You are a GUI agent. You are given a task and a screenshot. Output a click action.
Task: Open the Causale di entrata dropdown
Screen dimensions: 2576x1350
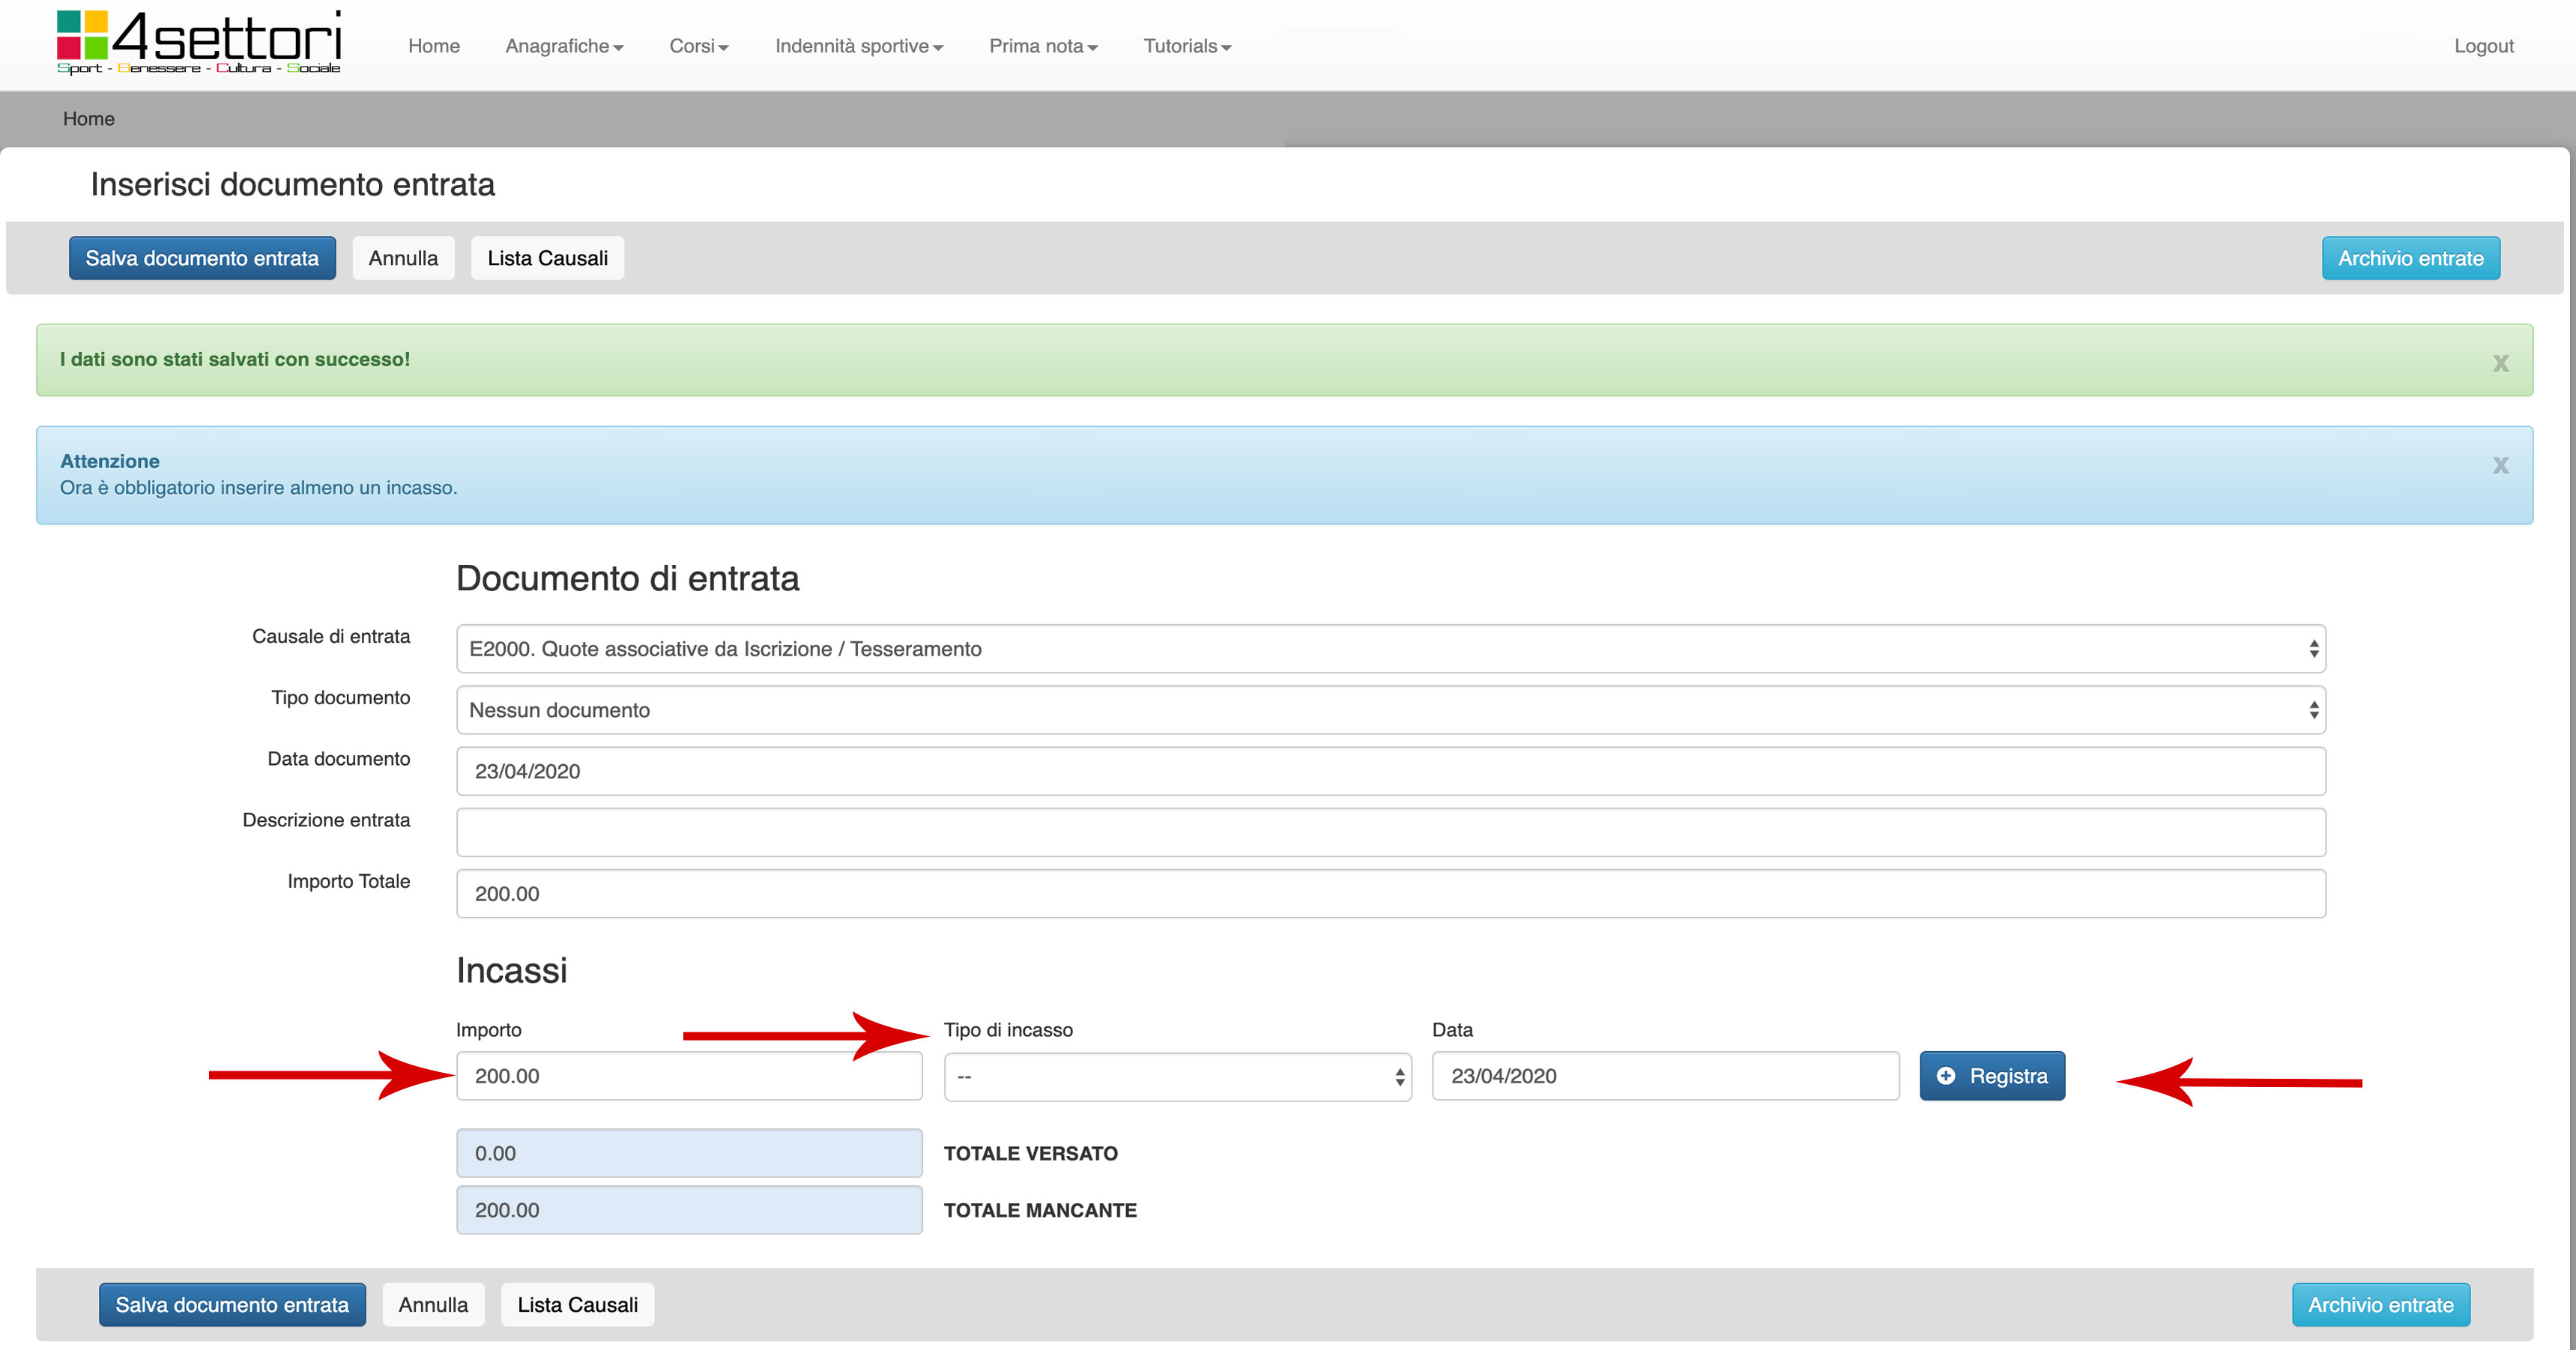(1390, 649)
